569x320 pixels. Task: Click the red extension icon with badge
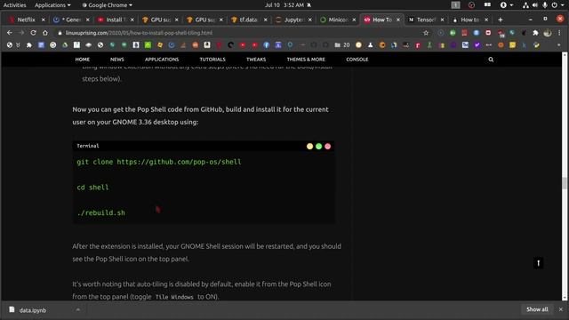[501, 34]
